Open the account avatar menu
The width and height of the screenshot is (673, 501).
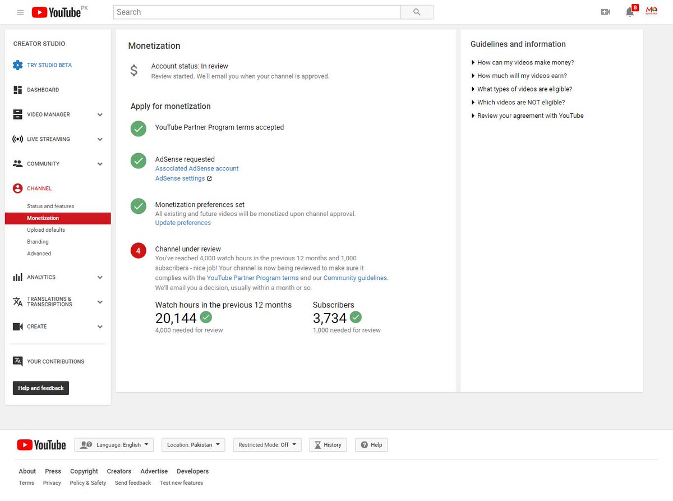coord(652,11)
